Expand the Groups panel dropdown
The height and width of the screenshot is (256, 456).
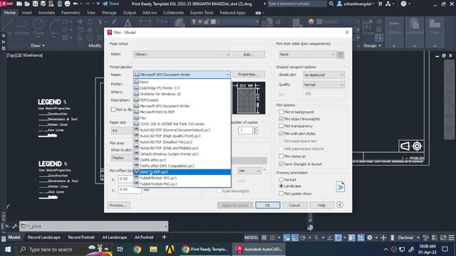click(x=372, y=46)
